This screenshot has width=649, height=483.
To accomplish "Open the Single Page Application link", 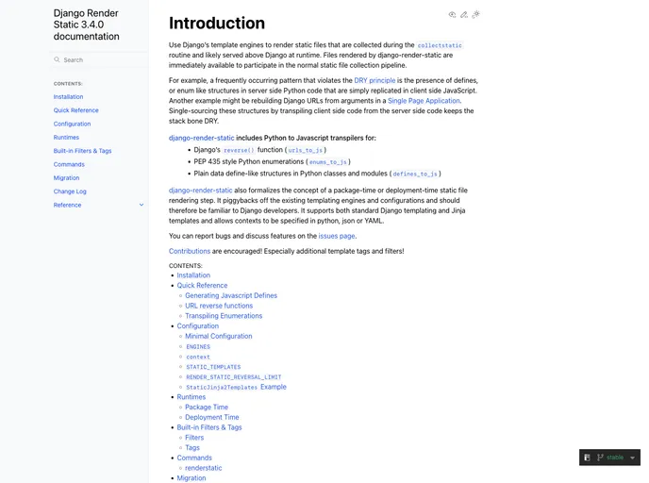I will (x=424, y=101).
